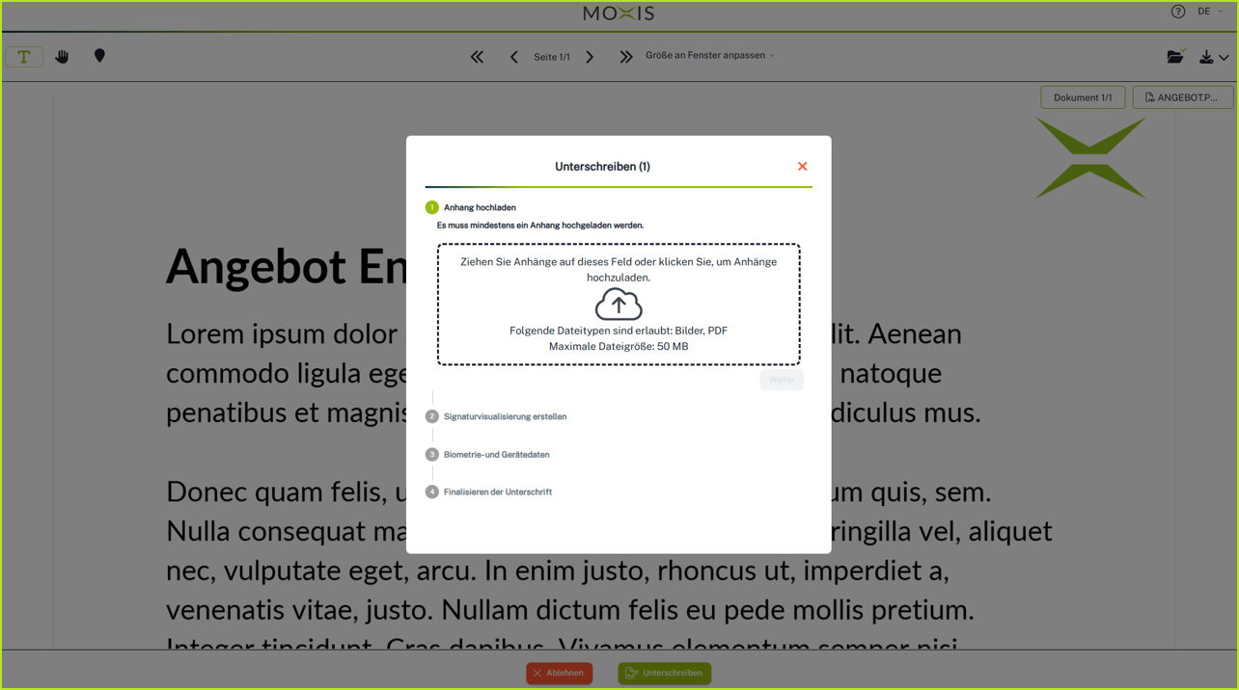The image size is (1239, 690).
Task: Go to next page arrow
Action: pos(590,56)
